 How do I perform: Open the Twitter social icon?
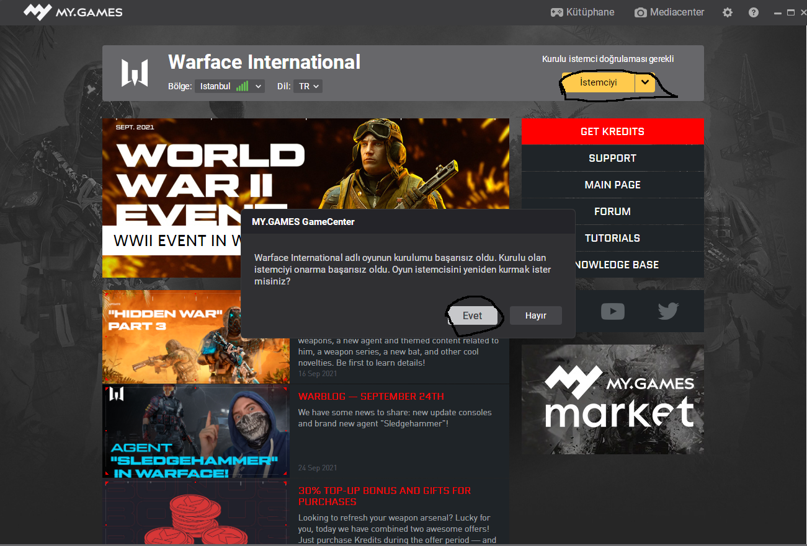tap(668, 310)
